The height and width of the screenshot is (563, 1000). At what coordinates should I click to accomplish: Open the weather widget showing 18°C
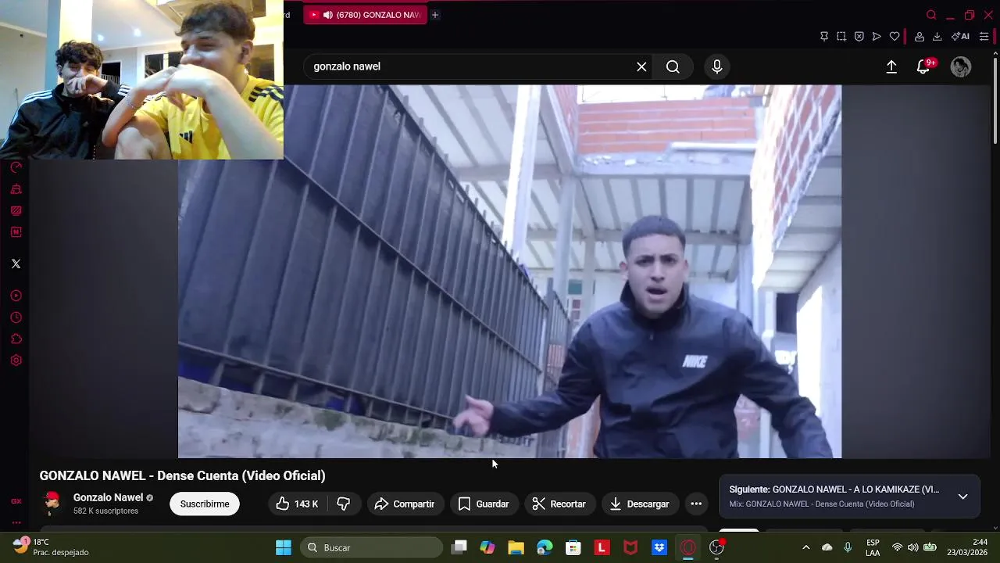pos(51,547)
